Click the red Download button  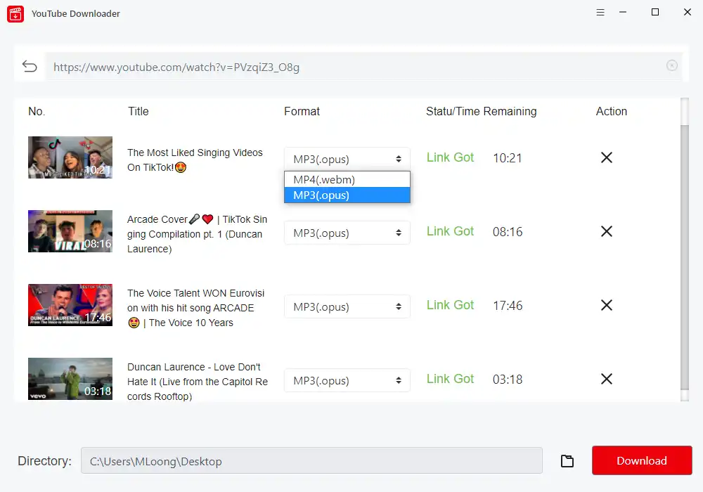click(642, 460)
